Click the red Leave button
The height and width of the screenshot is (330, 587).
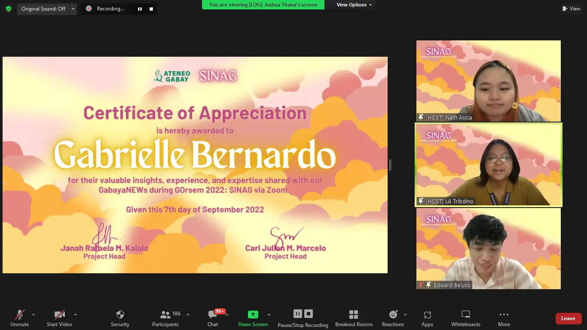tap(568, 318)
